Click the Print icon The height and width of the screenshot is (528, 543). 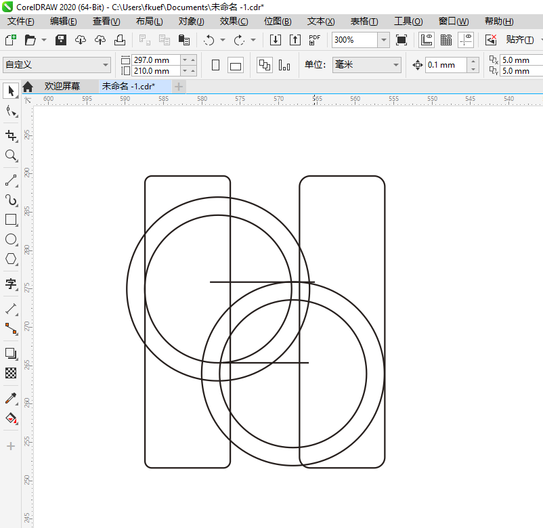[x=120, y=40]
